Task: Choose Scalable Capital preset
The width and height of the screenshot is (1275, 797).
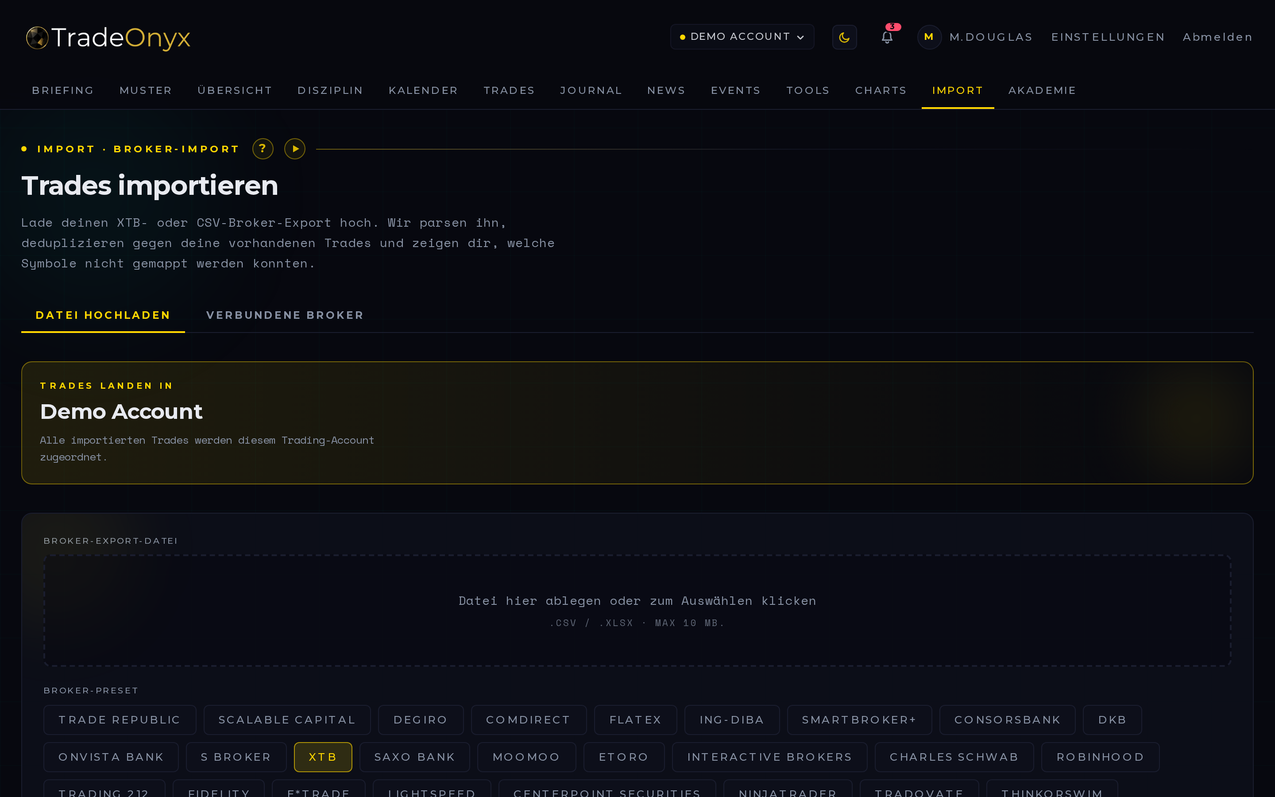Action: pyautogui.click(x=287, y=720)
